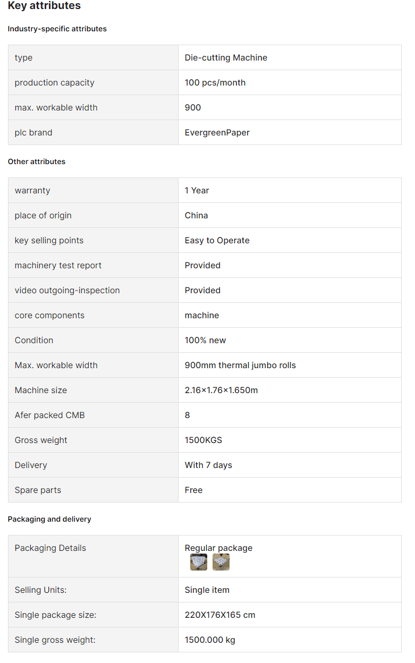Screen dimensions: 415x663
Task: Click the 1 Year warranty value
Action: point(197,190)
